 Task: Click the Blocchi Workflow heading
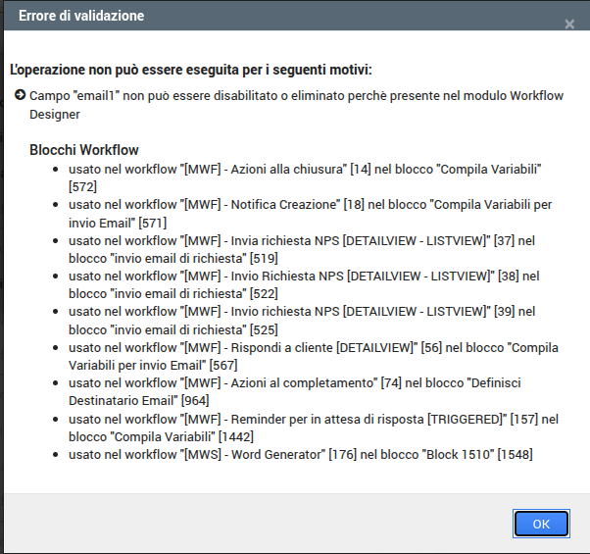[x=84, y=150]
